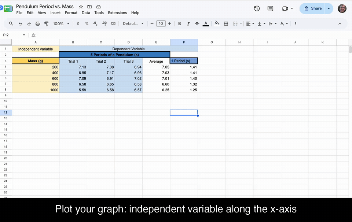This screenshot has width=352, height=222.
Task: Open the Format menu
Action: click(71, 13)
